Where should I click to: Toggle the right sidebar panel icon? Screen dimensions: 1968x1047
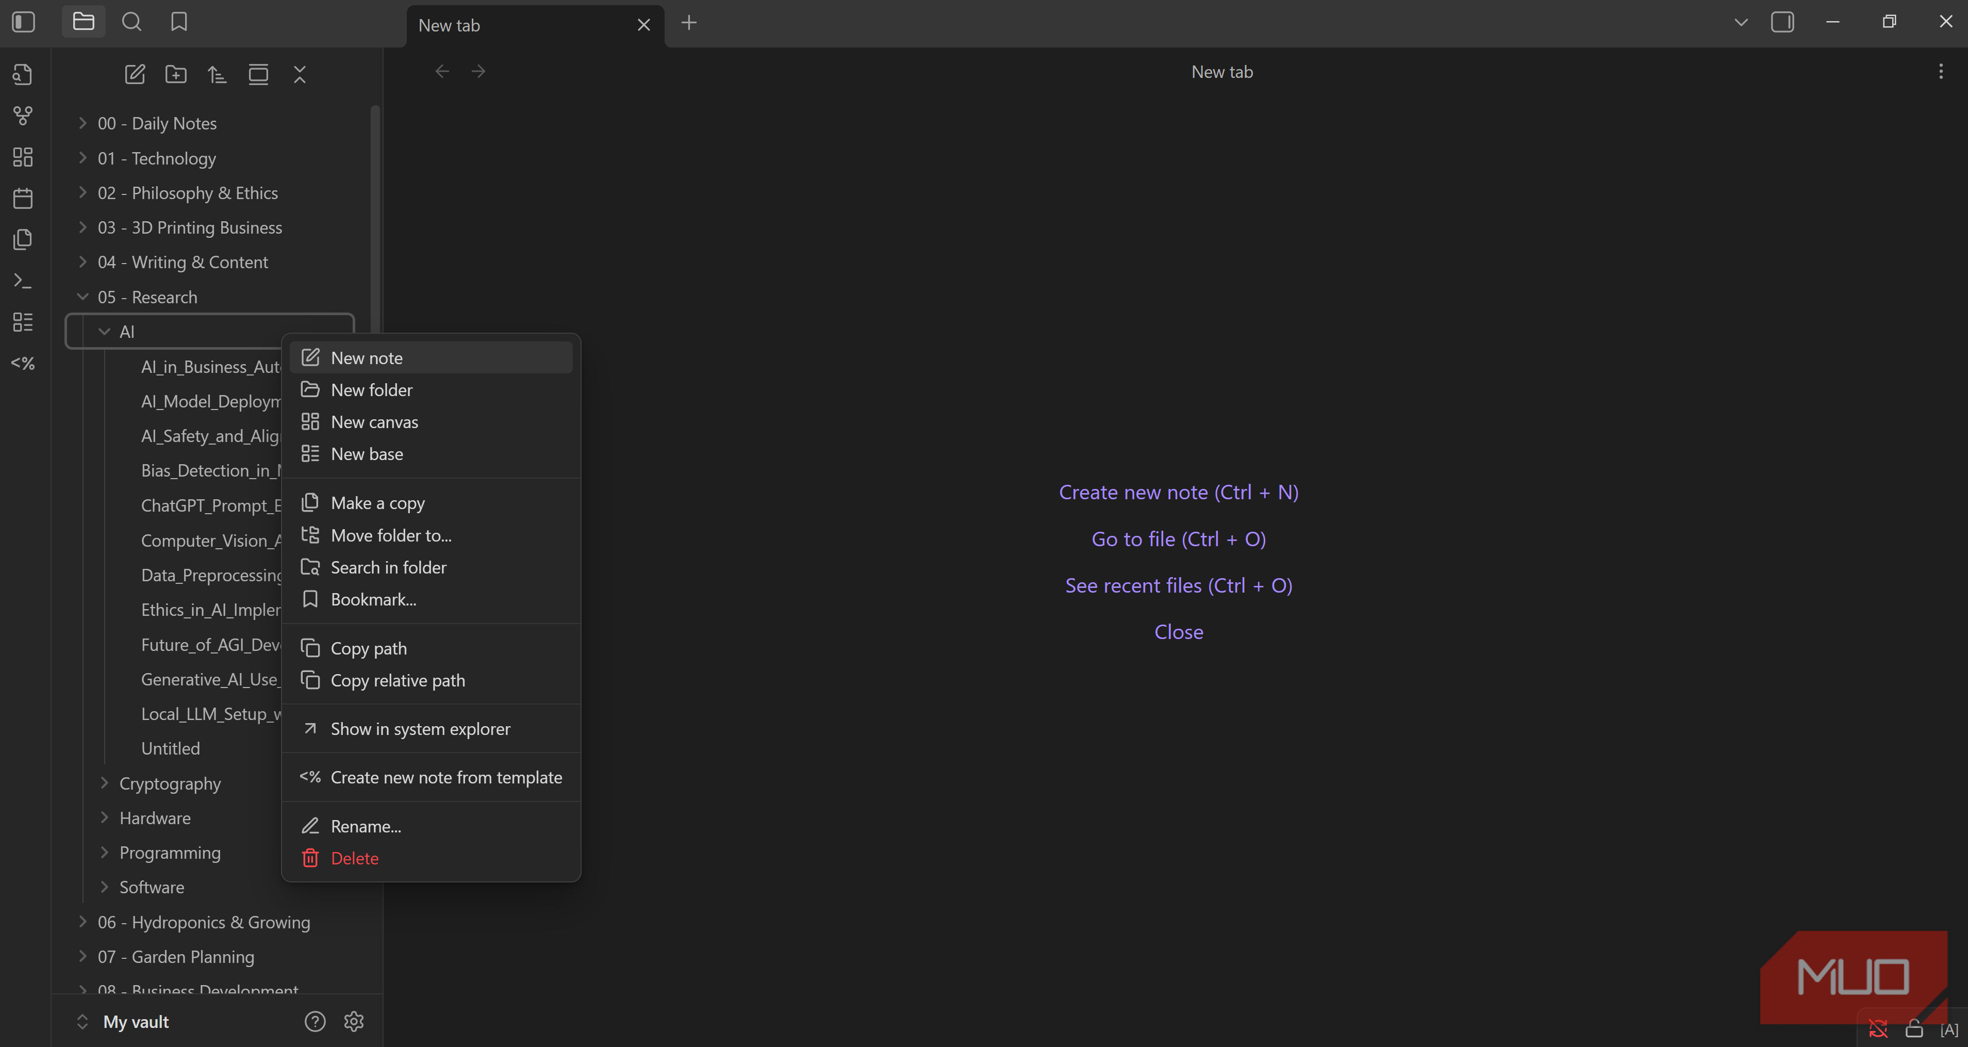tap(1781, 22)
